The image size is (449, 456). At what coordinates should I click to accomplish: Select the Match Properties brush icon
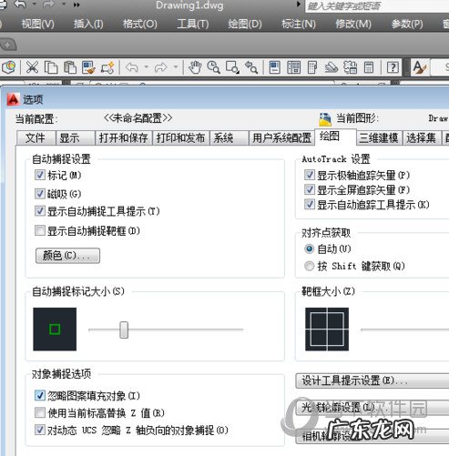88,67
